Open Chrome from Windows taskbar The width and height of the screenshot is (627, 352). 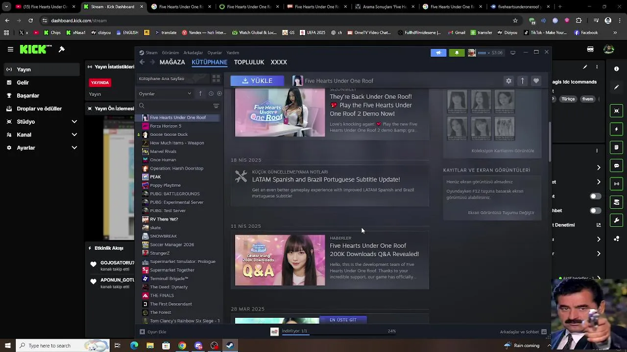pyautogui.click(x=182, y=346)
